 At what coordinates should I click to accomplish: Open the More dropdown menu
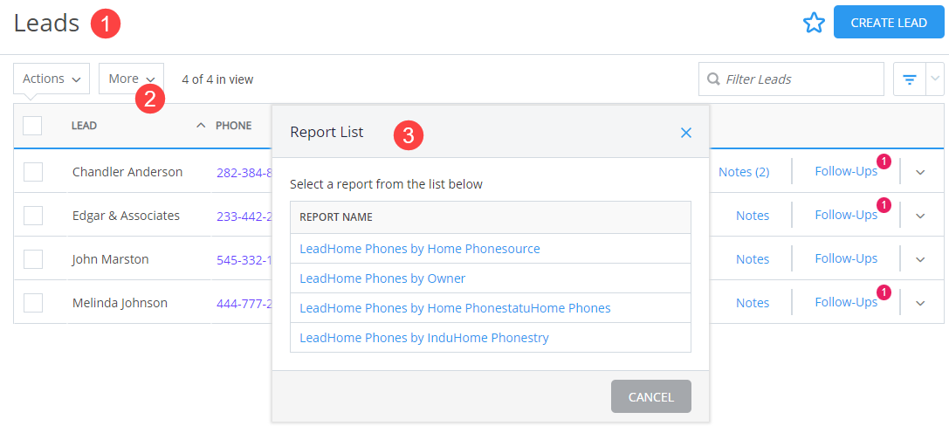131,79
